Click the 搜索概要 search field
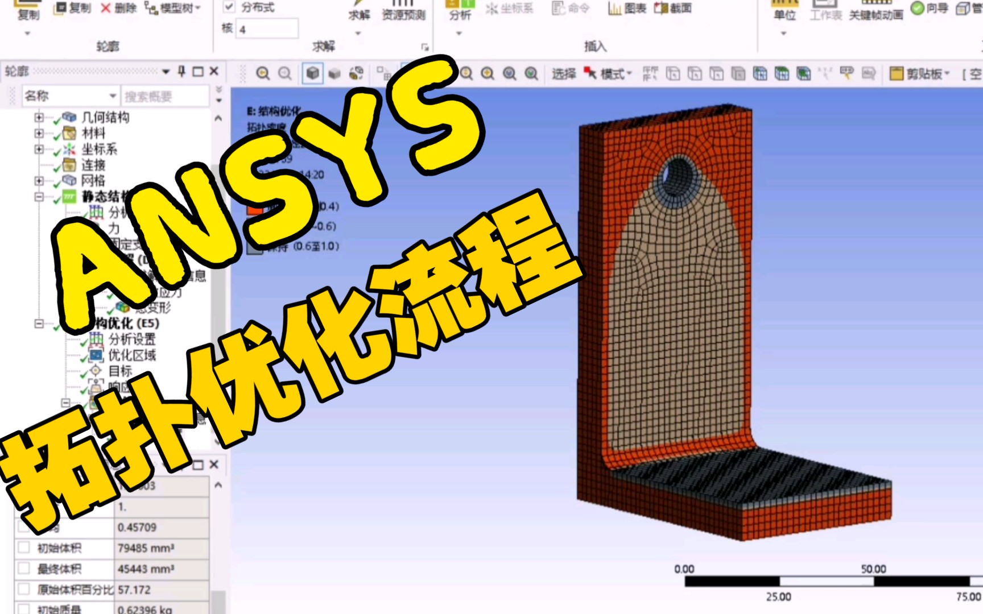The height and width of the screenshot is (614, 983). click(x=166, y=97)
